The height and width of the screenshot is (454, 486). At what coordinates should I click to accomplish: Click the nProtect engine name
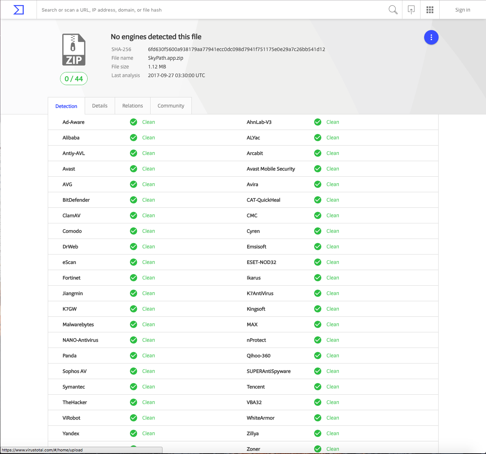tap(256, 340)
